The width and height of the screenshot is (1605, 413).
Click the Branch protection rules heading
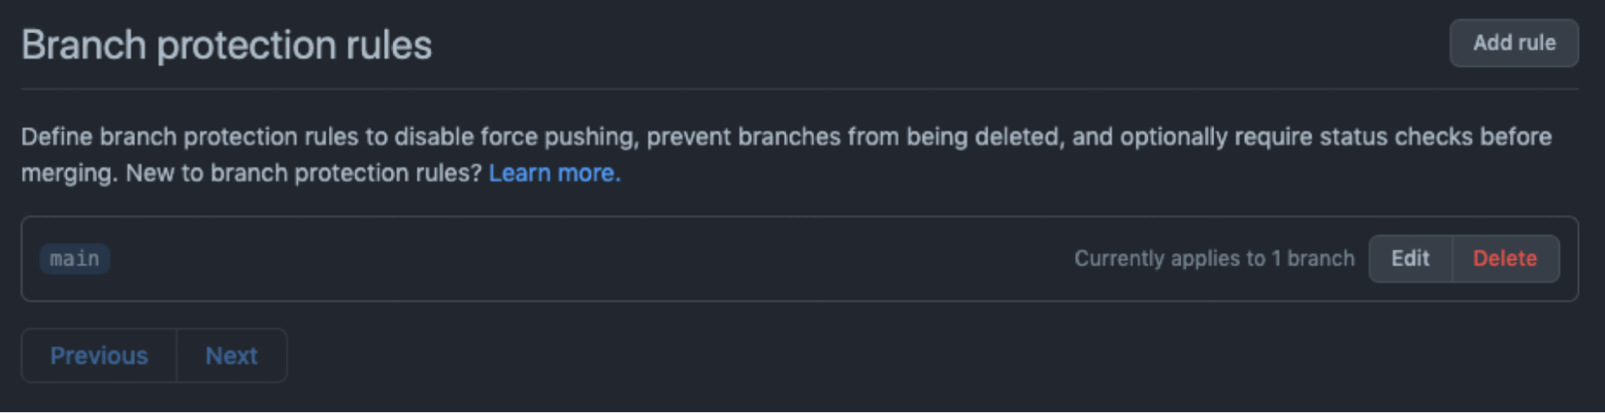click(226, 45)
